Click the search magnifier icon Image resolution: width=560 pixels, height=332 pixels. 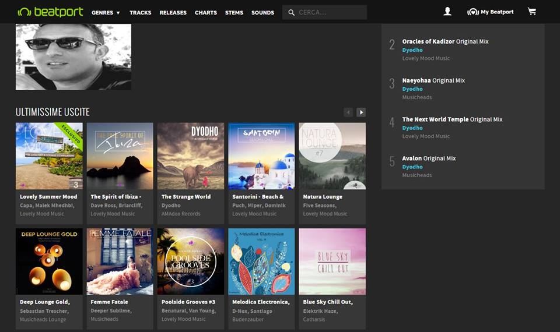292,12
